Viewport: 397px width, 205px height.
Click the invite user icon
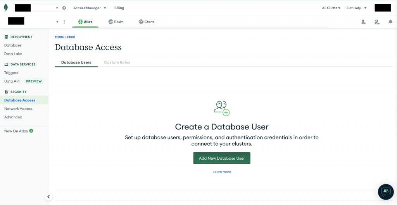364,22
